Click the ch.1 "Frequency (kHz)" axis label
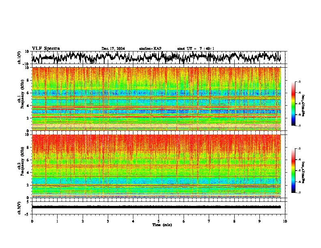Viewport: 321px width, 248px height. point(22,95)
